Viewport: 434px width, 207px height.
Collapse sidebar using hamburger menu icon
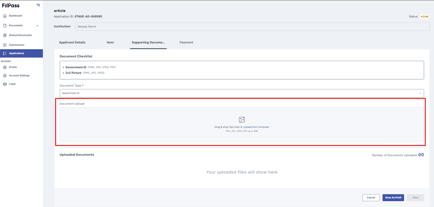click(x=38, y=5)
